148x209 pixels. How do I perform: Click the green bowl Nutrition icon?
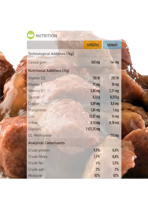[31, 35]
